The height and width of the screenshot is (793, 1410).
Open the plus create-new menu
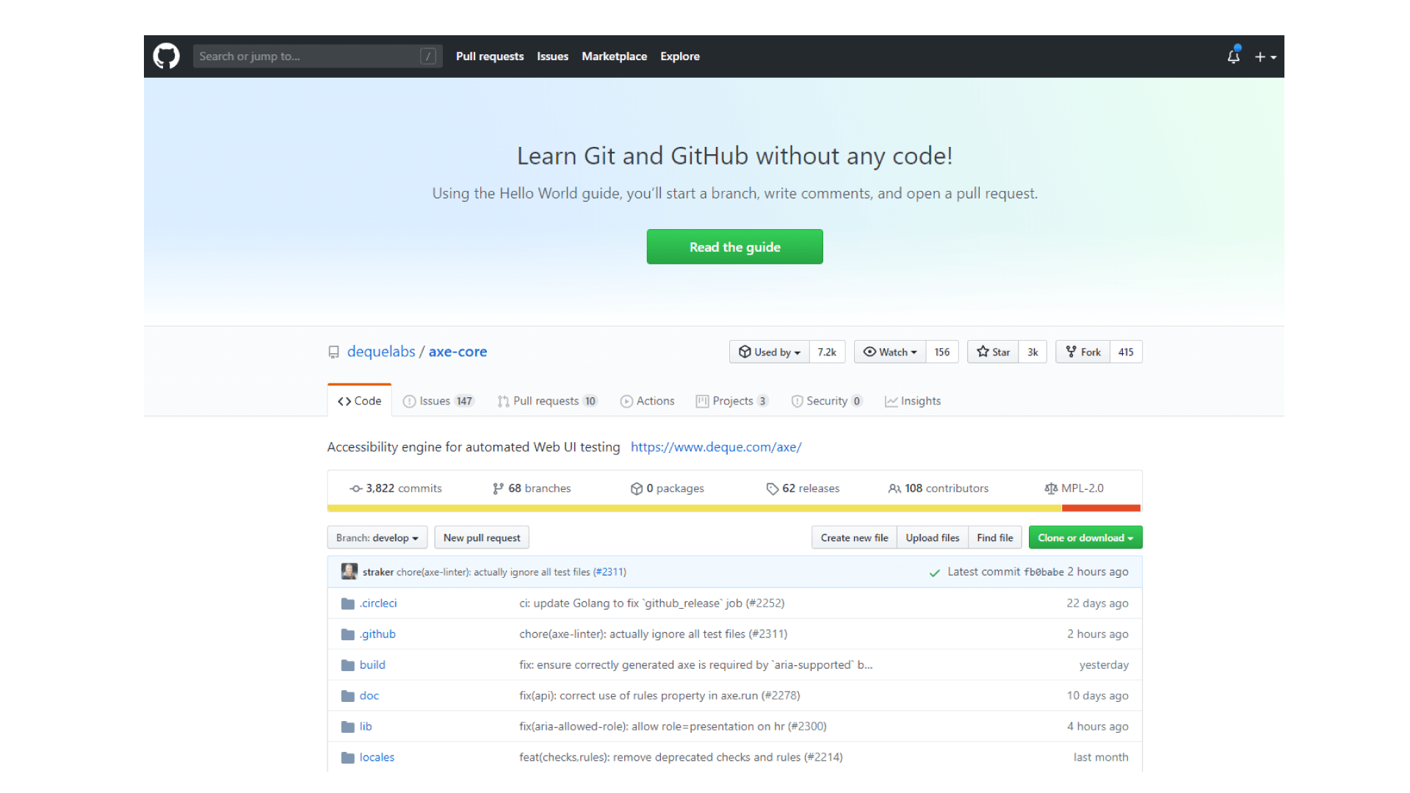1265,57
